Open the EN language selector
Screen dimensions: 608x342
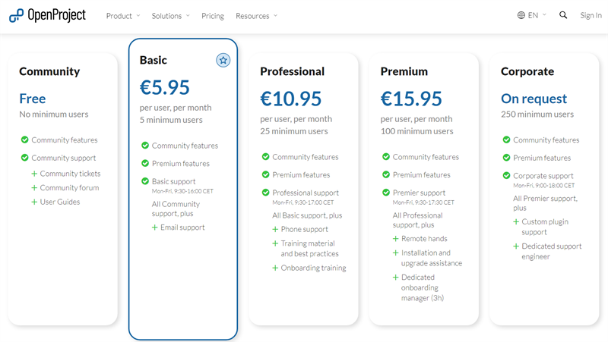[x=537, y=15]
